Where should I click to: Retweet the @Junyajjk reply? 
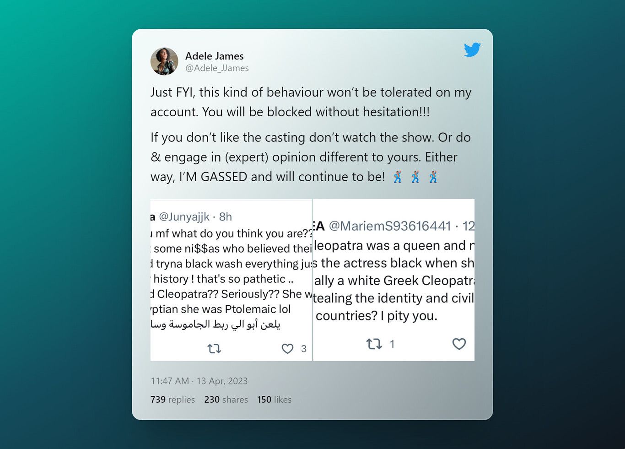point(214,349)
